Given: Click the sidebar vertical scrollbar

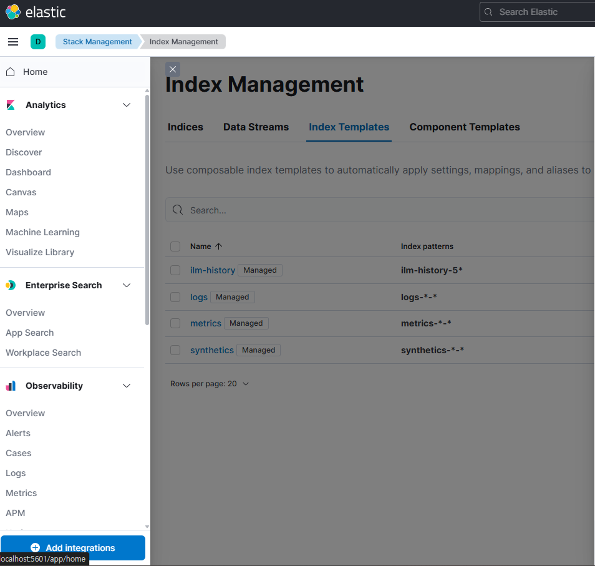Looking at the screenshot, I should coord(147,210).
